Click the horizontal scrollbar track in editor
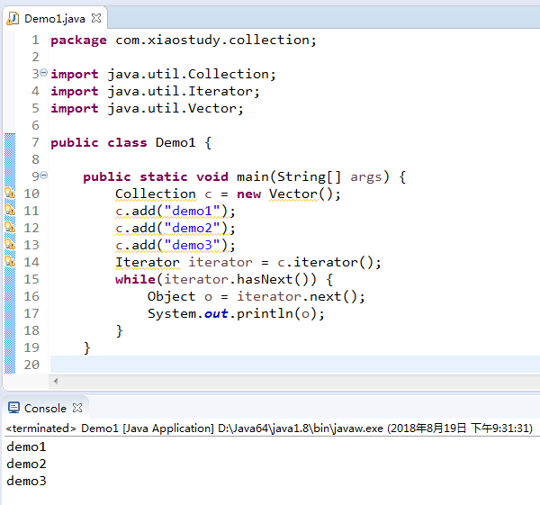Image resolution: width=540 pixels, height=505 pixels. (x=300, y=381)
